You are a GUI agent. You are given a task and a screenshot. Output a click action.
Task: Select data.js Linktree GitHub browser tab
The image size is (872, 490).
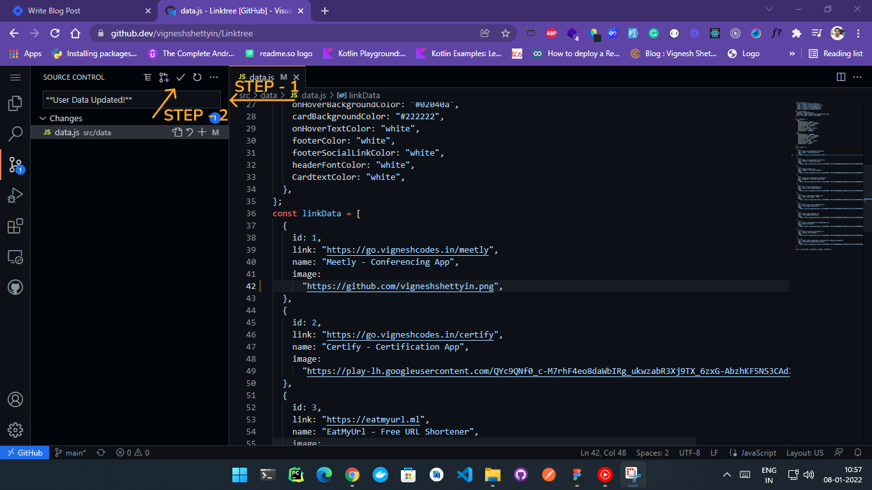tap(234, 11)
